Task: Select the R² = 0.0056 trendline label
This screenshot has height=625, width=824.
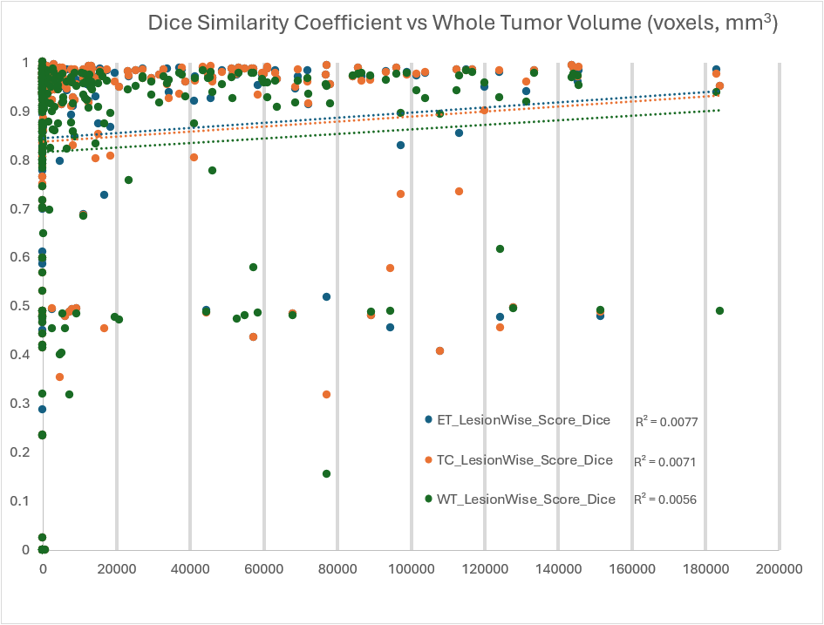Action: click(x=664, y=499)
